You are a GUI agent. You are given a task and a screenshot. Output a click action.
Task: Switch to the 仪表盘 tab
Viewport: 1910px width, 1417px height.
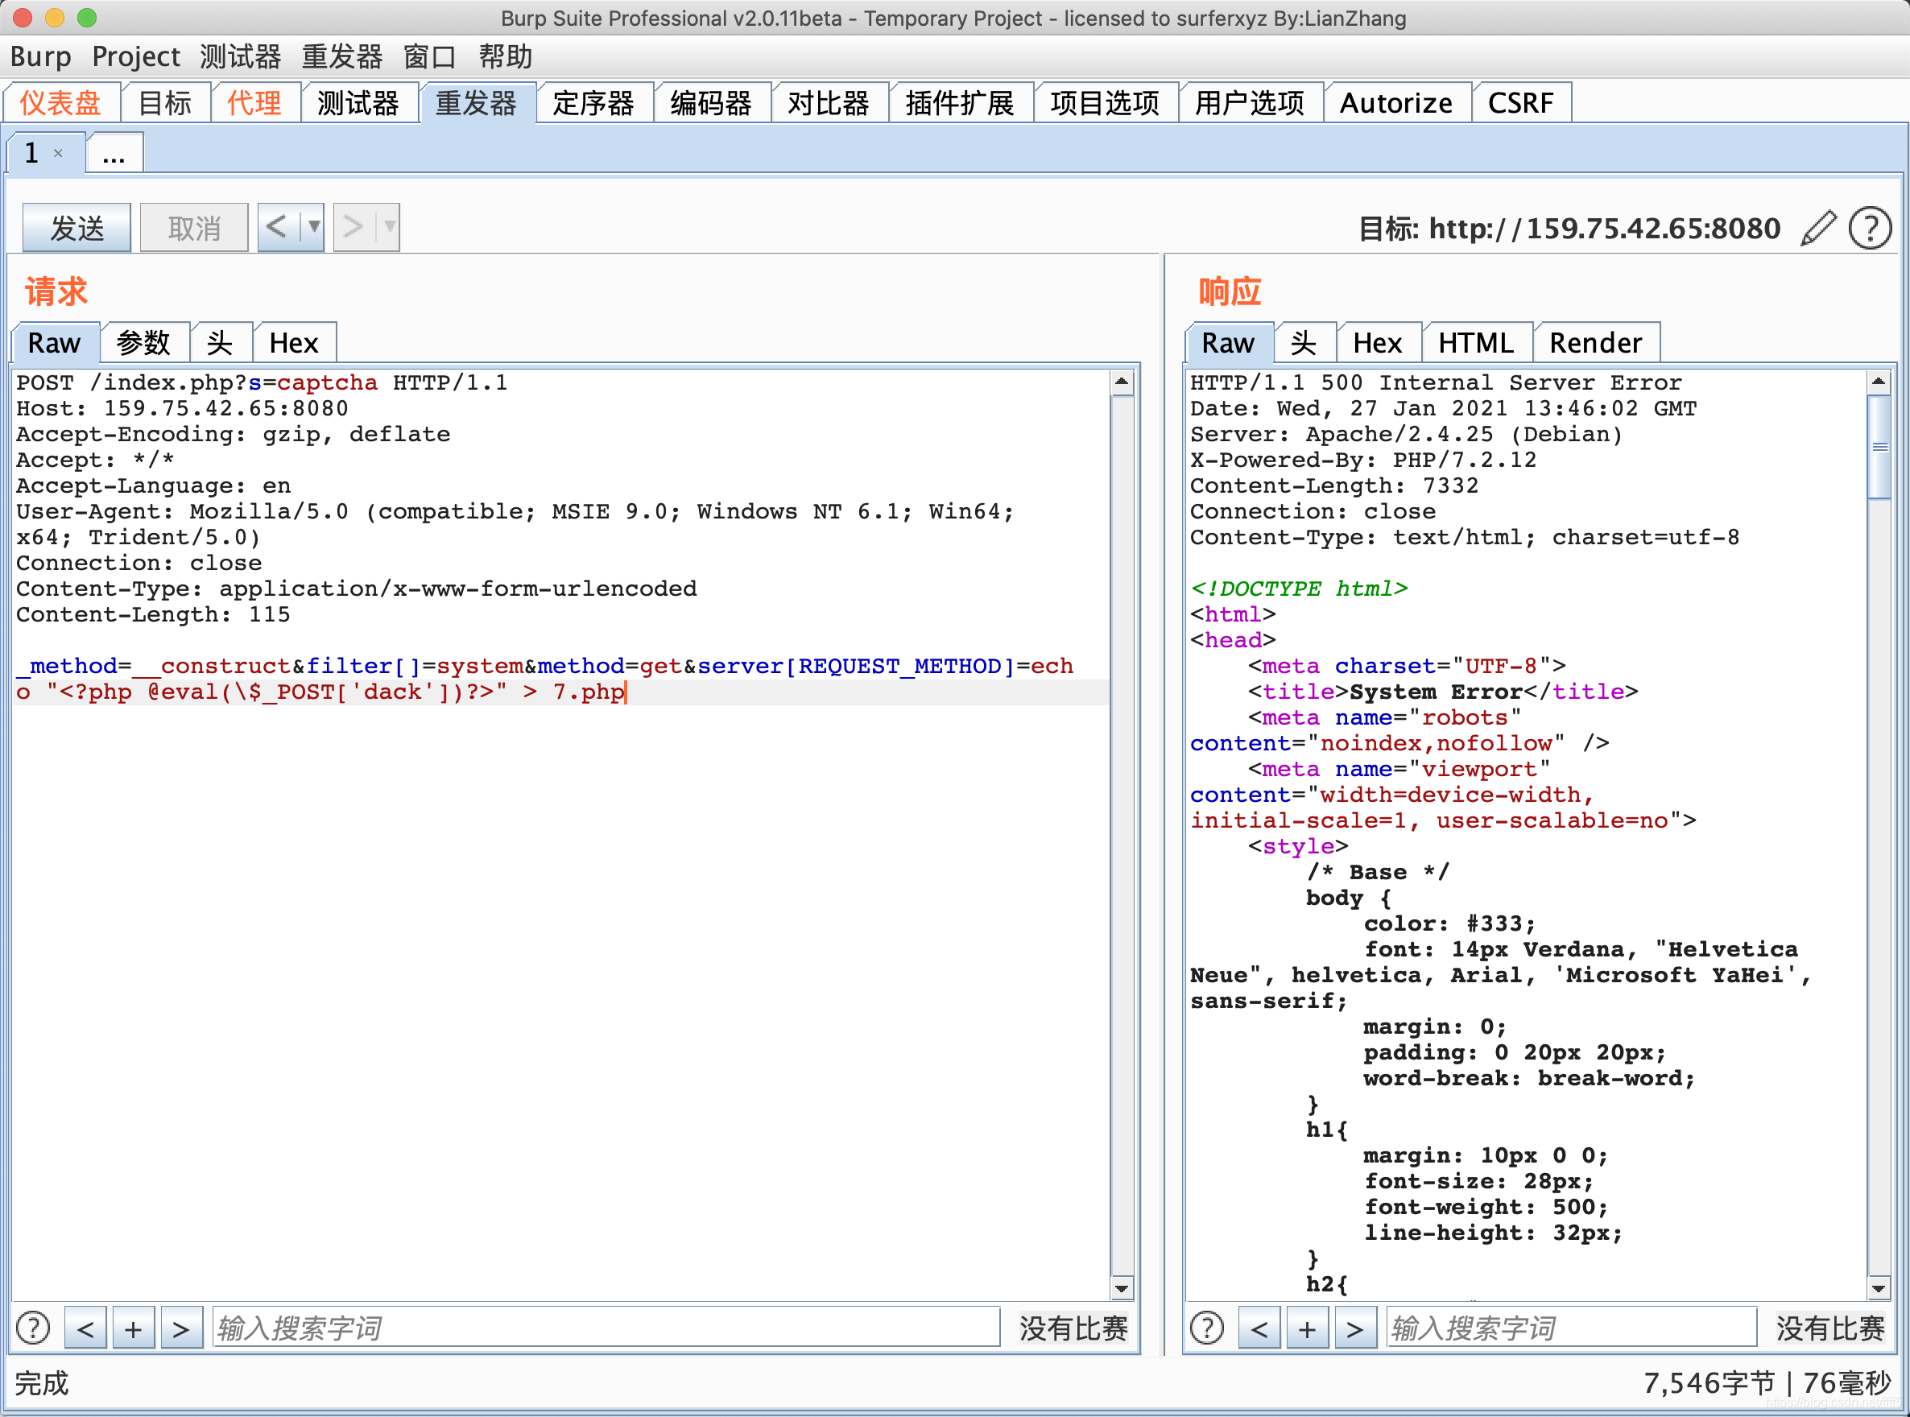tap(61, 103)
